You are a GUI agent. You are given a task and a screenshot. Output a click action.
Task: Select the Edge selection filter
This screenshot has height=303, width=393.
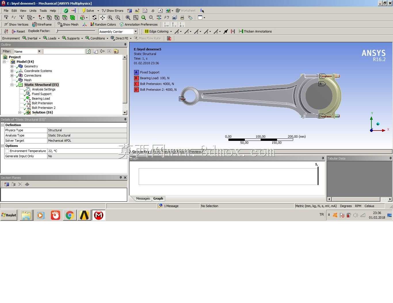(x=57, y=18)
